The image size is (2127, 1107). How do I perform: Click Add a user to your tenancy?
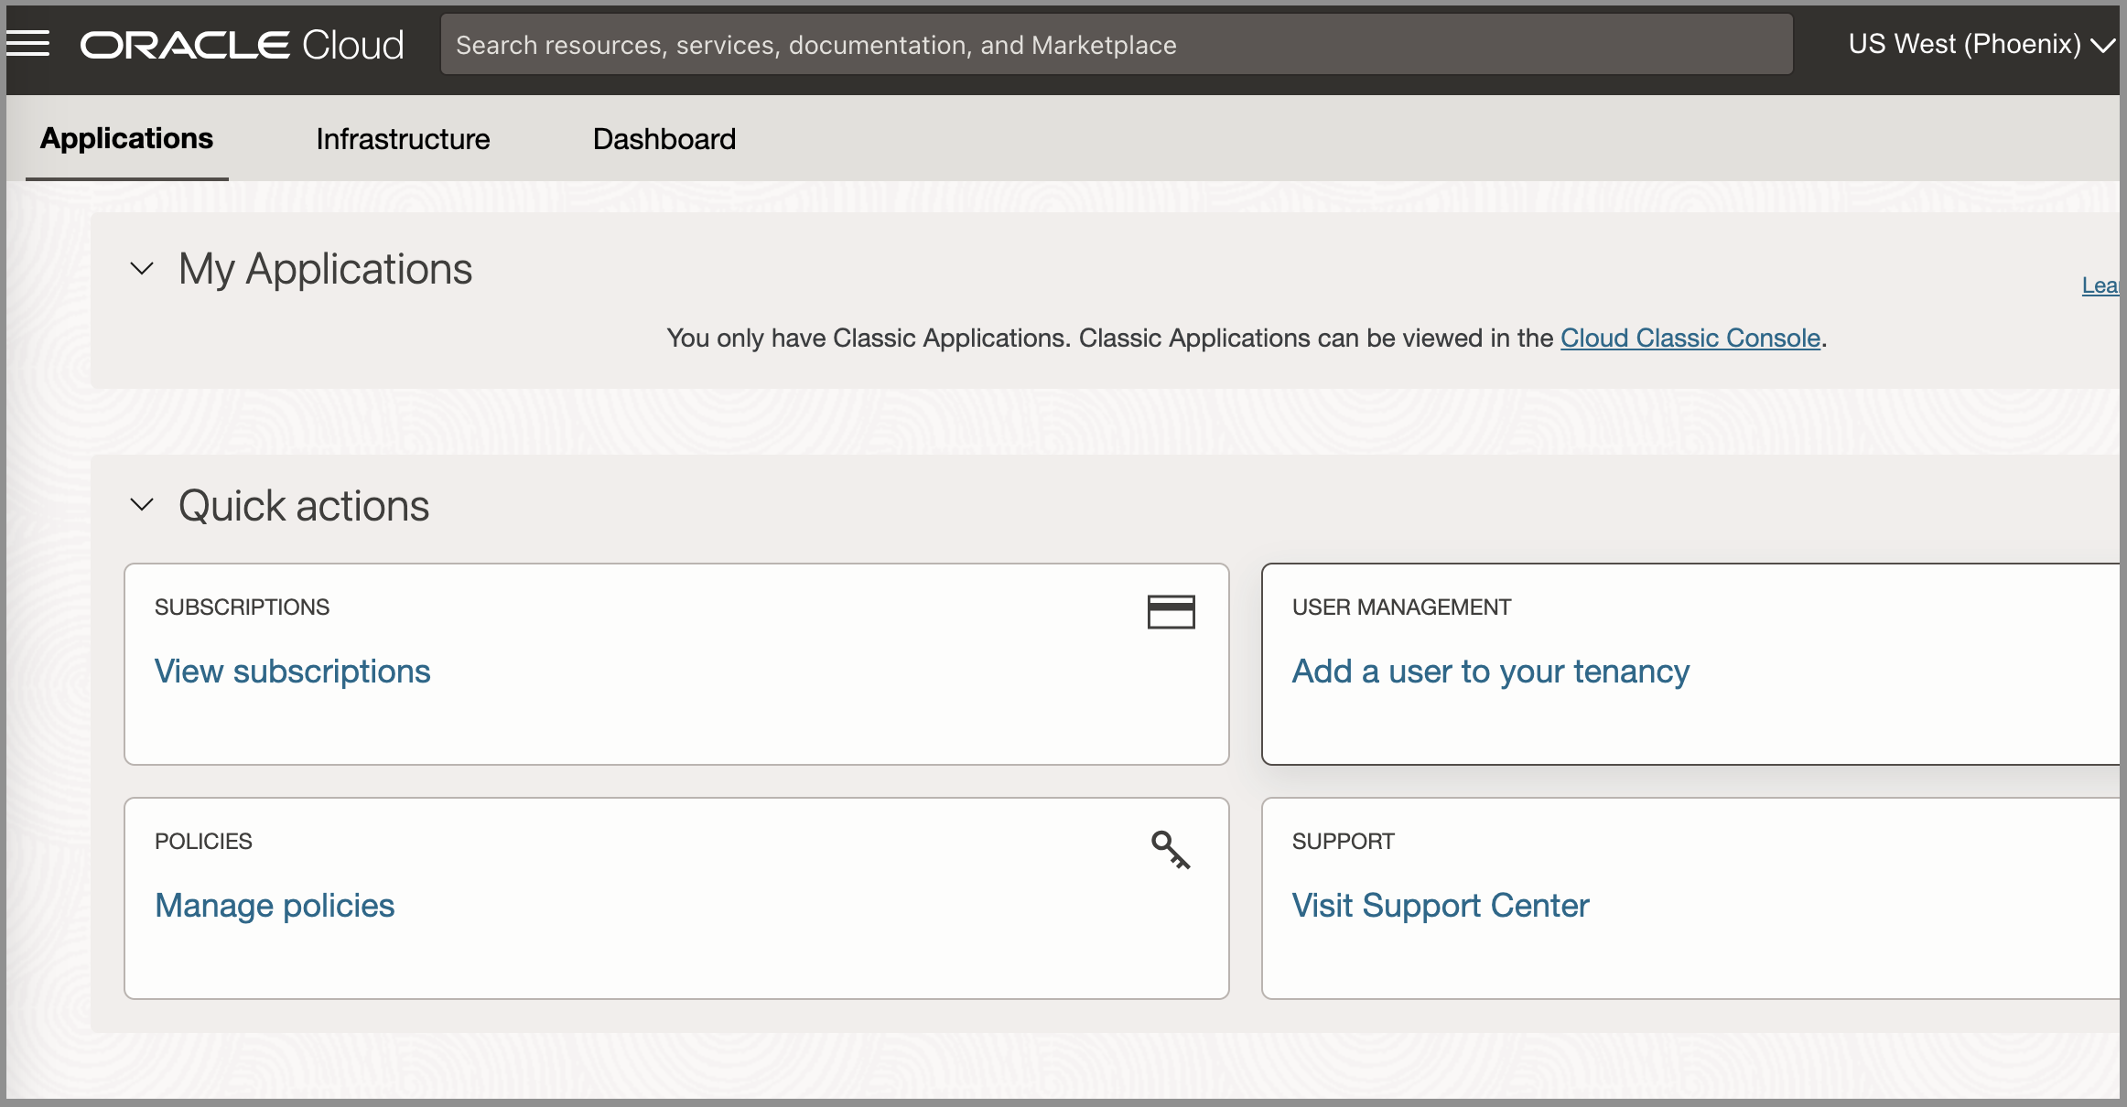(1490, 672)
